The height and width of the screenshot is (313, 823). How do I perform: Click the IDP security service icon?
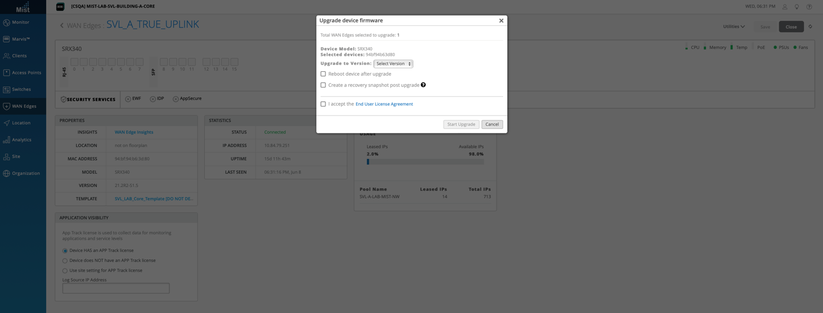tap(153, 99)
